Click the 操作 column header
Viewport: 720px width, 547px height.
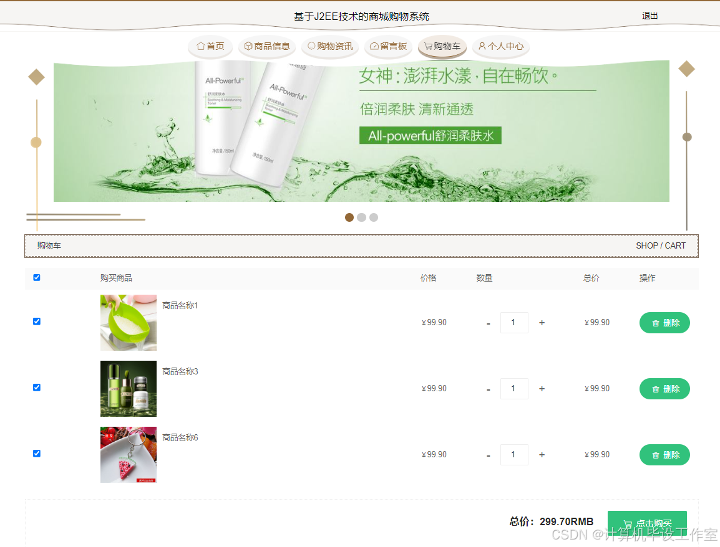click(x=648, y=278)
